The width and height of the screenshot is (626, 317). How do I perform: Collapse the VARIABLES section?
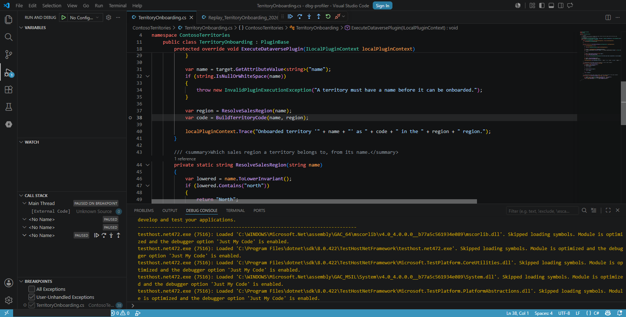(x=21, y=28)
